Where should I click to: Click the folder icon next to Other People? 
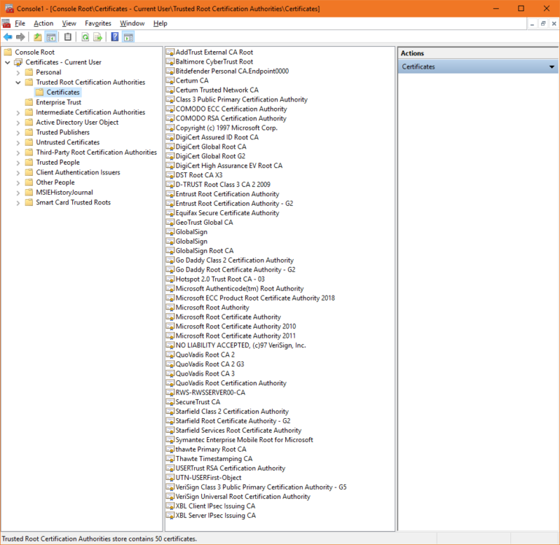29,182
